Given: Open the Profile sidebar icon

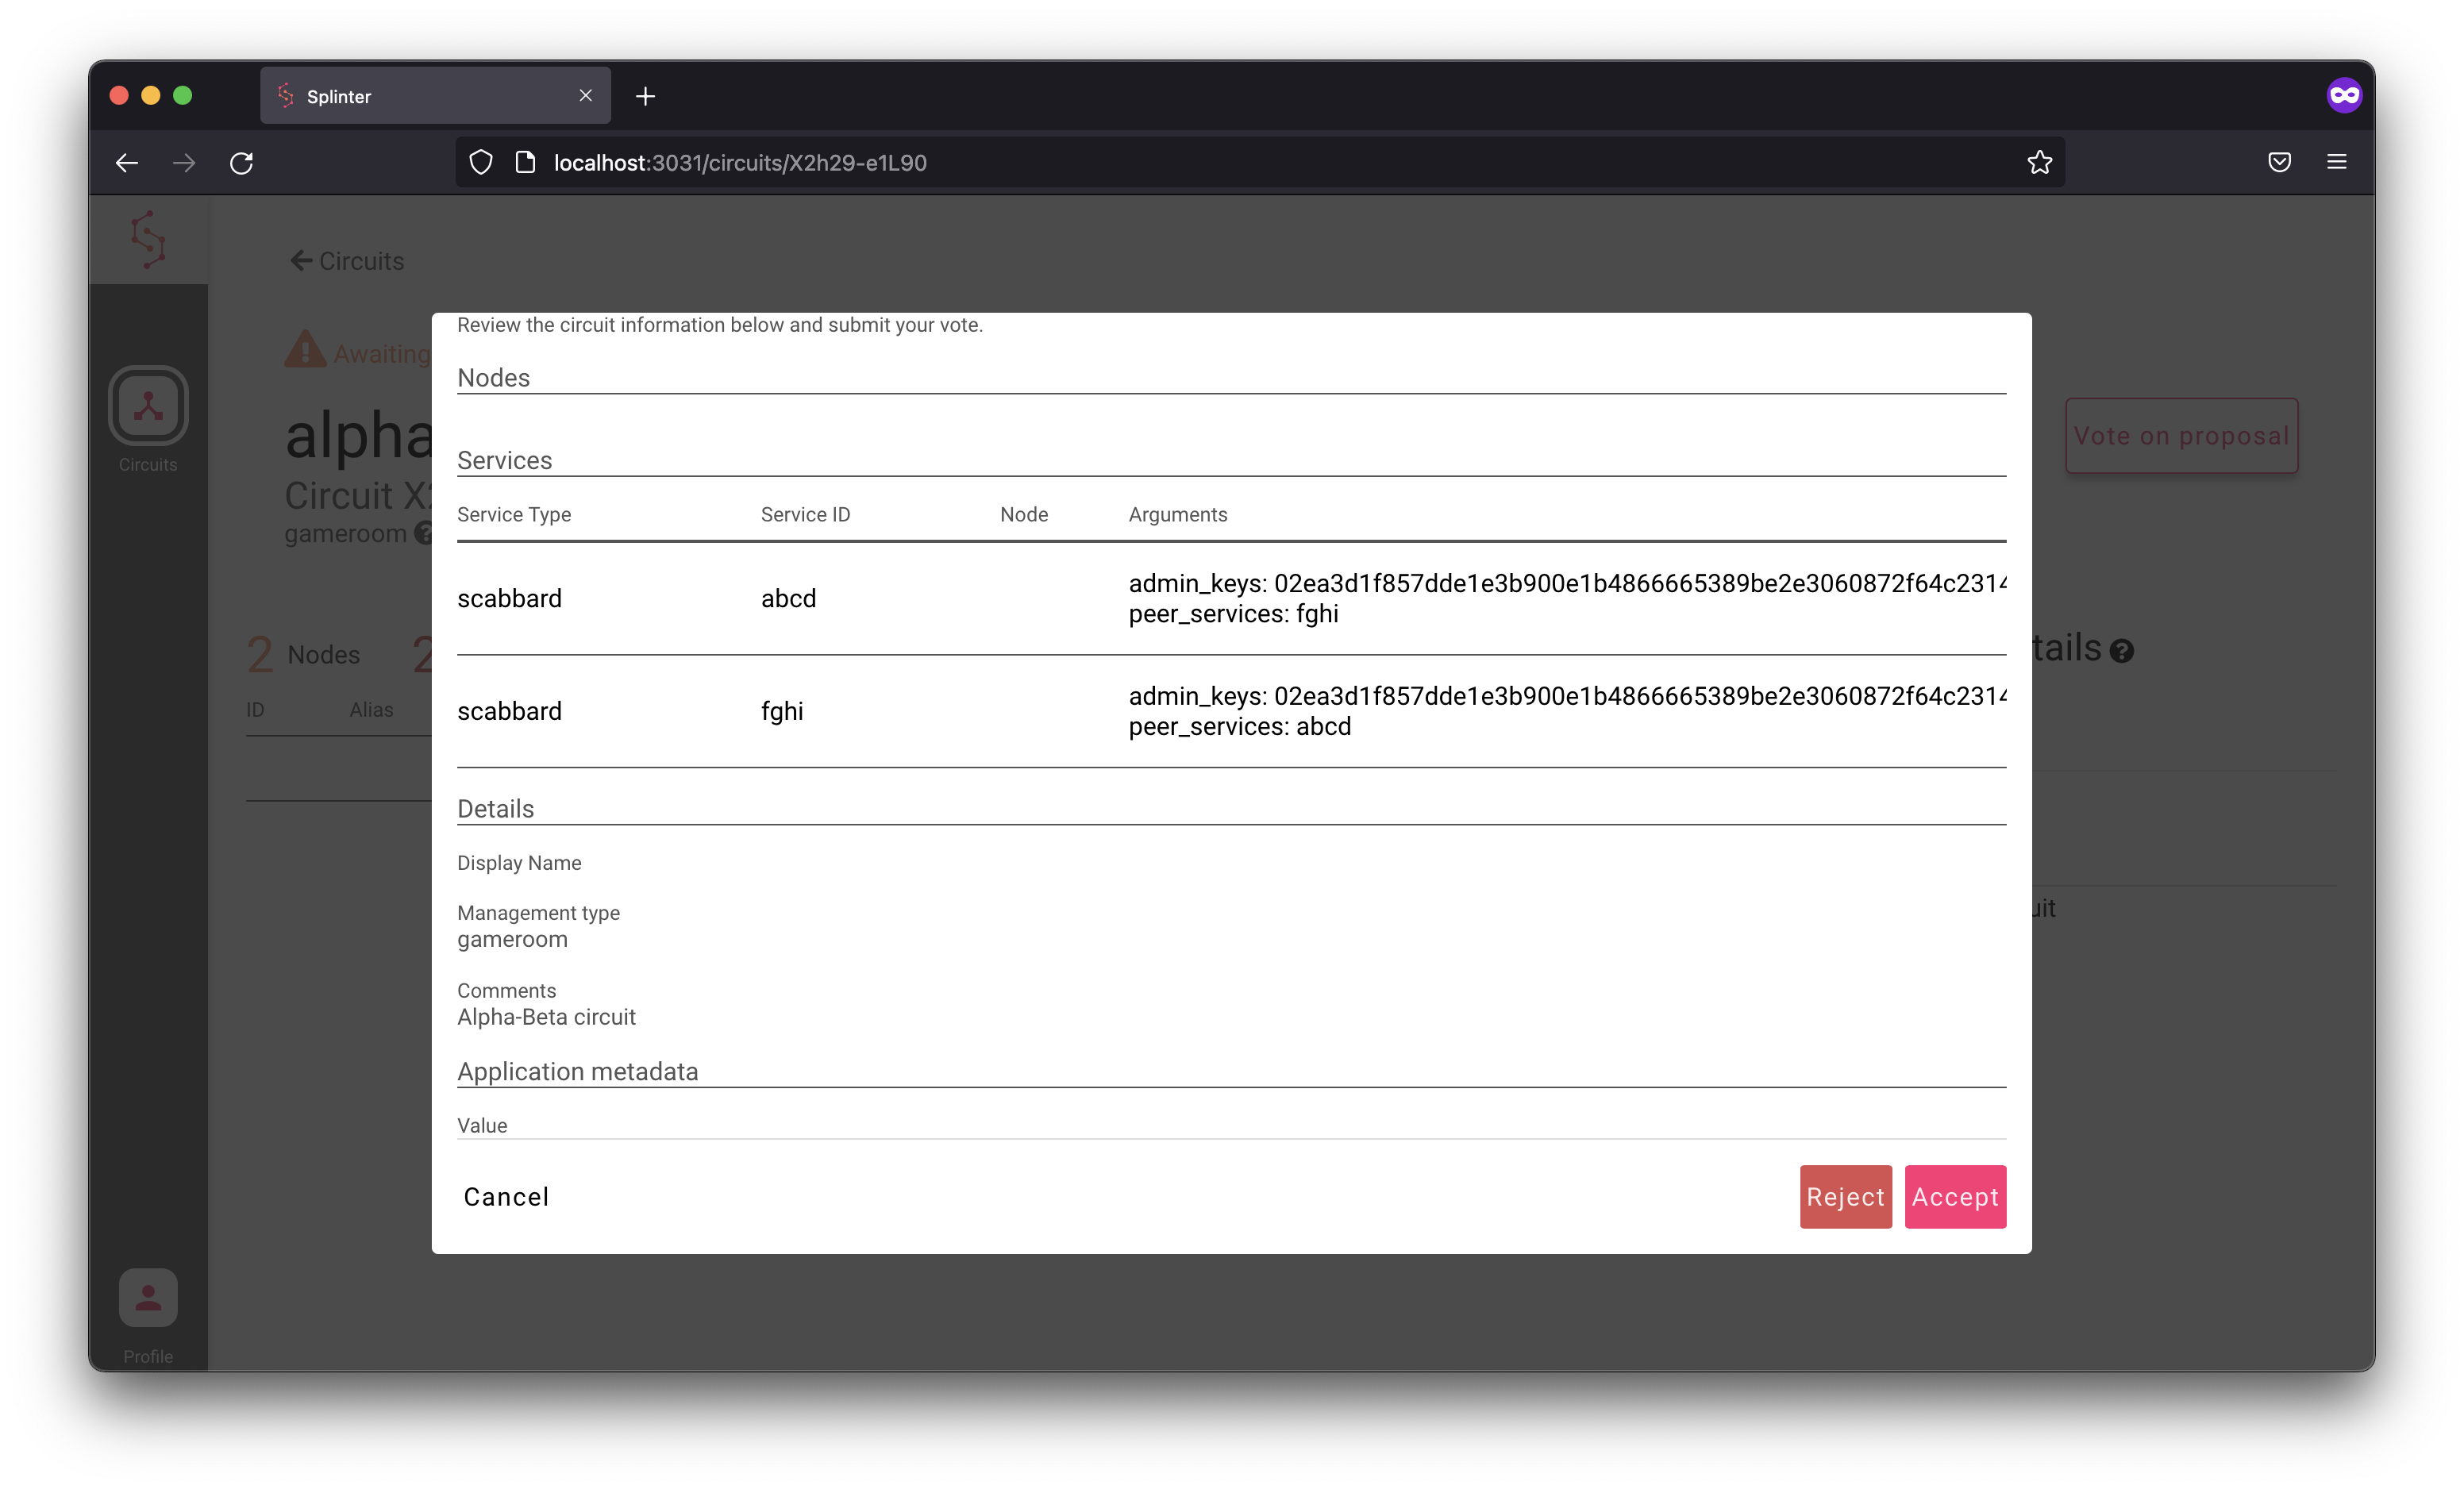Looking at the screenshot, I should [148, 1298].
